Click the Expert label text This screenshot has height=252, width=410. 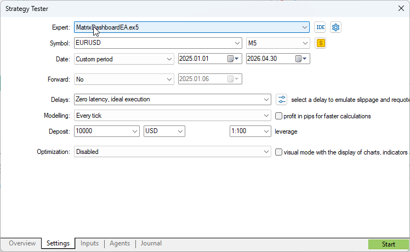point(61,27)
